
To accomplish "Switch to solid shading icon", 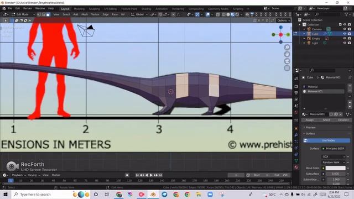I will point(228,14).
